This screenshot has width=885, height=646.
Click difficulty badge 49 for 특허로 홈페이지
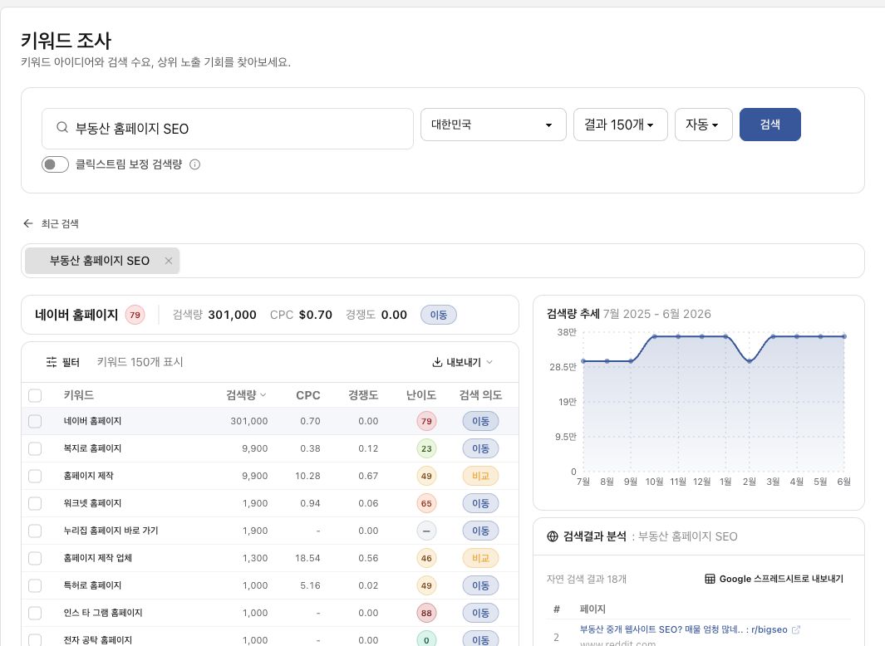pyautogui.click(x=426, y=585)
